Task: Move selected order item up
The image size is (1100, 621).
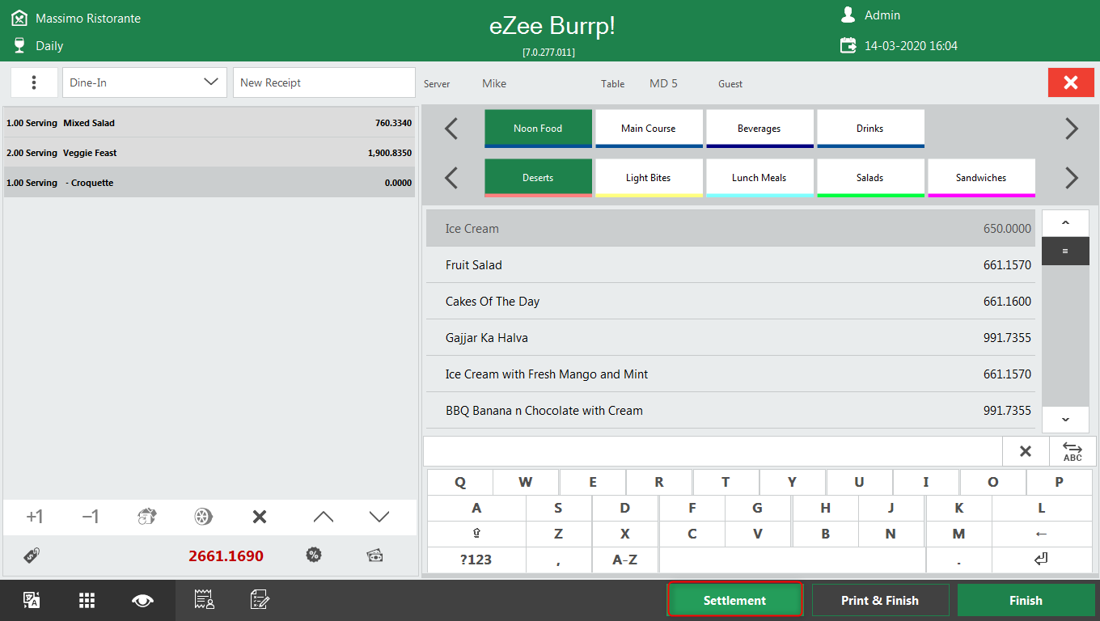Action: click(x=323, y=517)
